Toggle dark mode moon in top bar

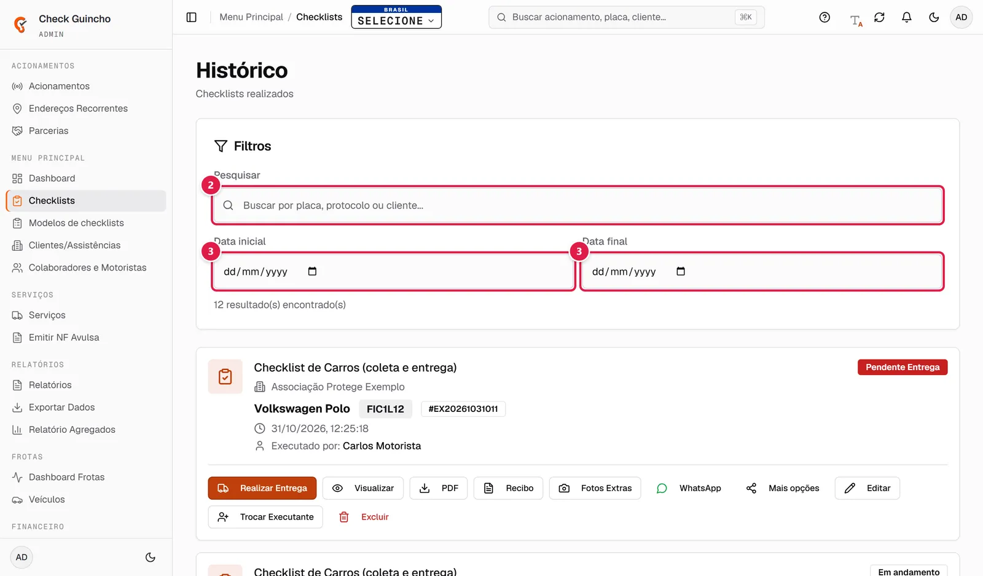click(x=934, y=17)
